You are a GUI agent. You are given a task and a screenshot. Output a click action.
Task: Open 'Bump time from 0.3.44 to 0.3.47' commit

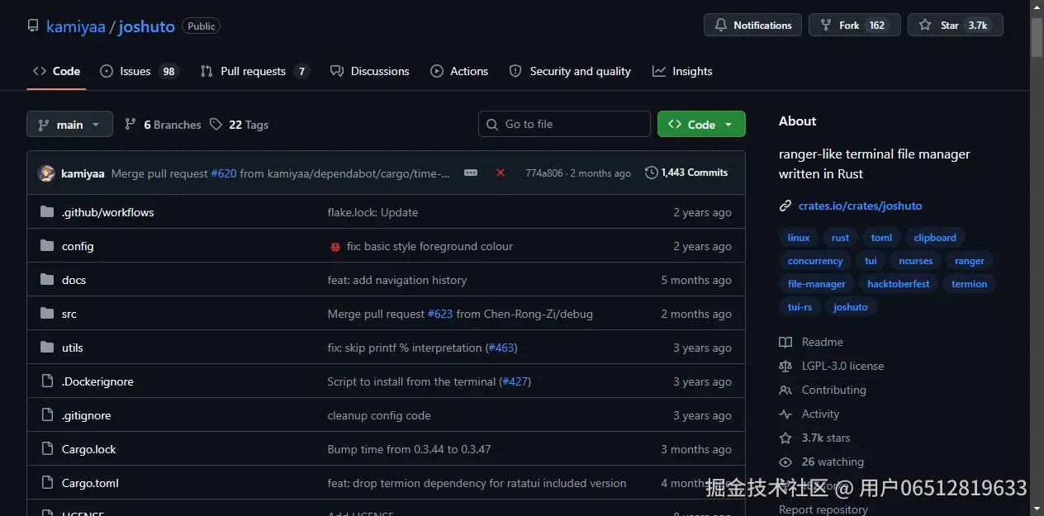click(x=410, y=449)
